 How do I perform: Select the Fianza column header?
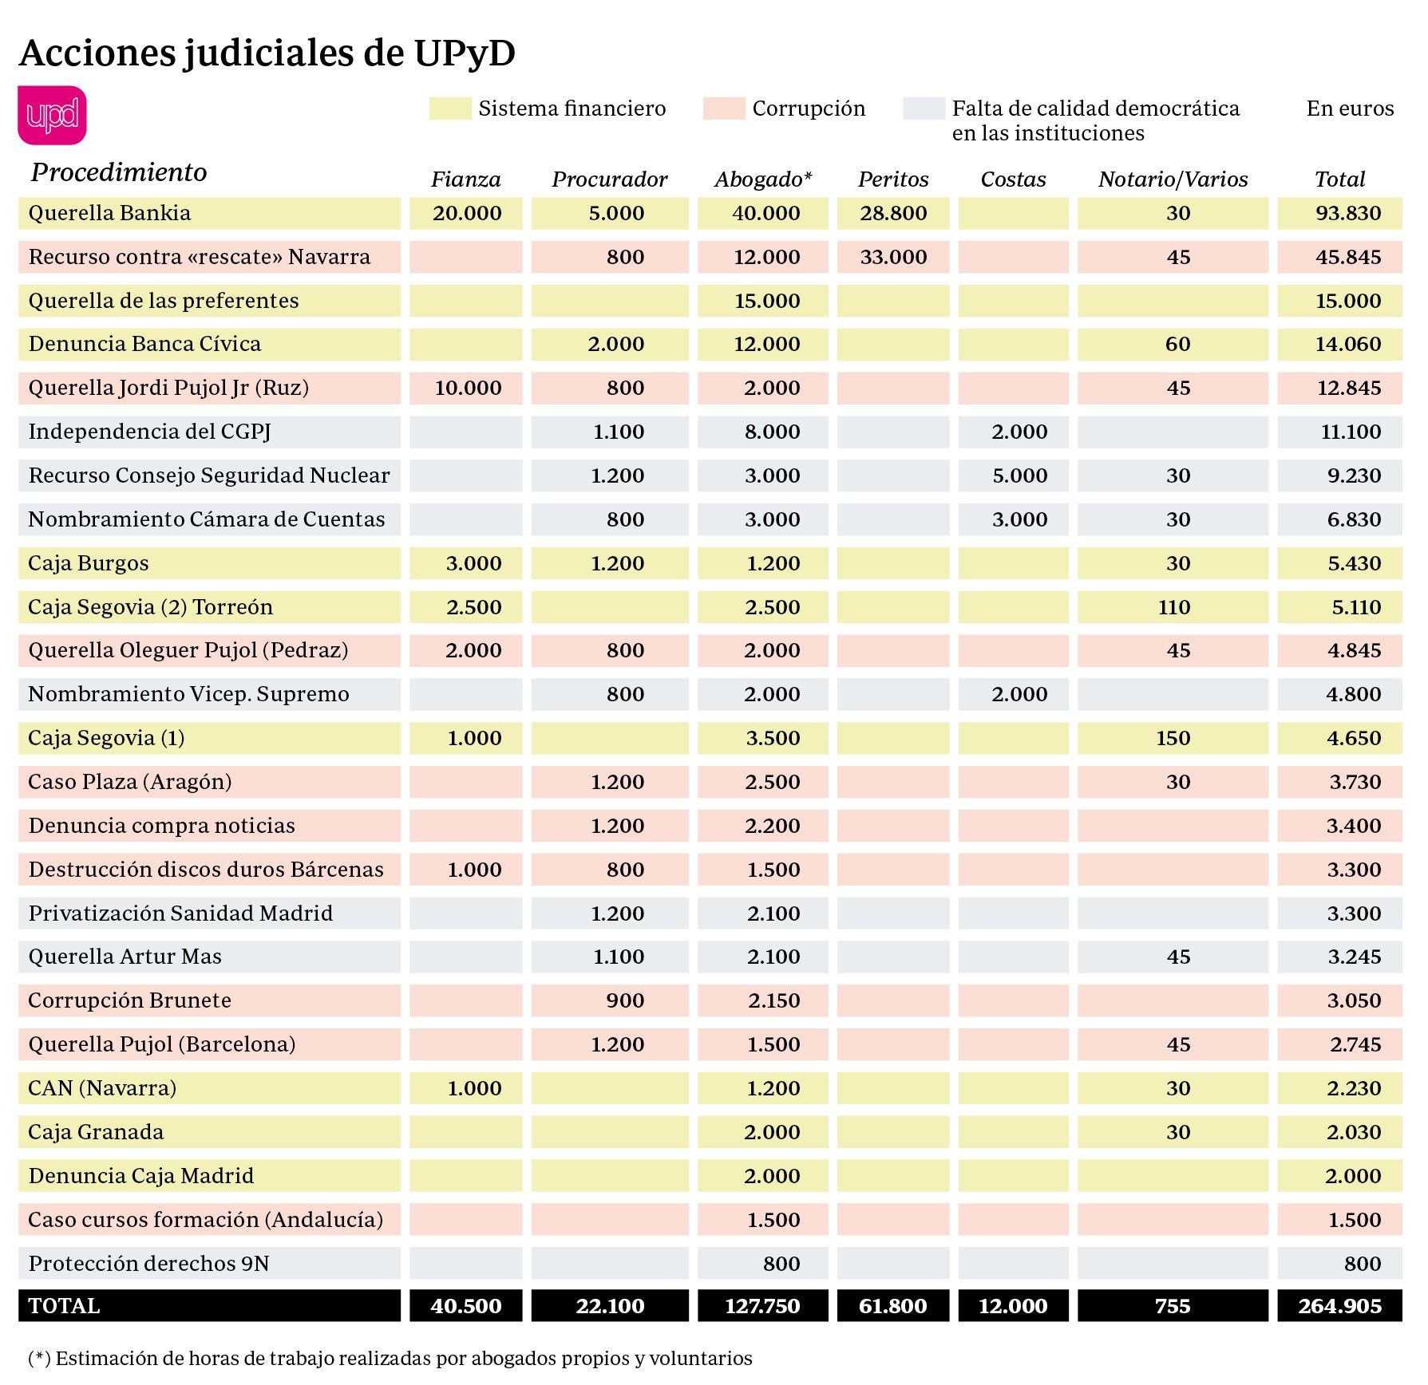pyautogui.click(x=466, y=180)
